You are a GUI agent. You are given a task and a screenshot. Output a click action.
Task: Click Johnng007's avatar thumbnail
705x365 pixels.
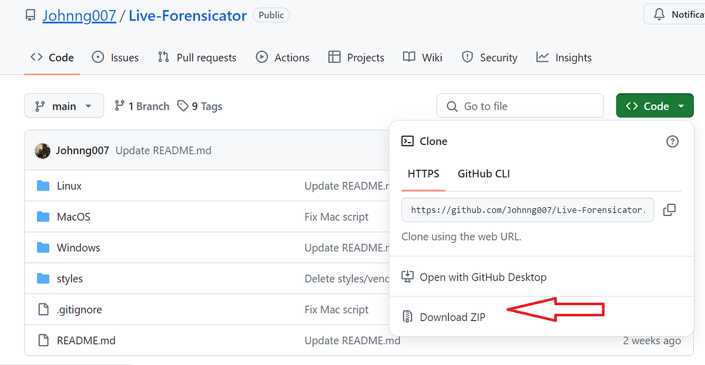[42, 150]
